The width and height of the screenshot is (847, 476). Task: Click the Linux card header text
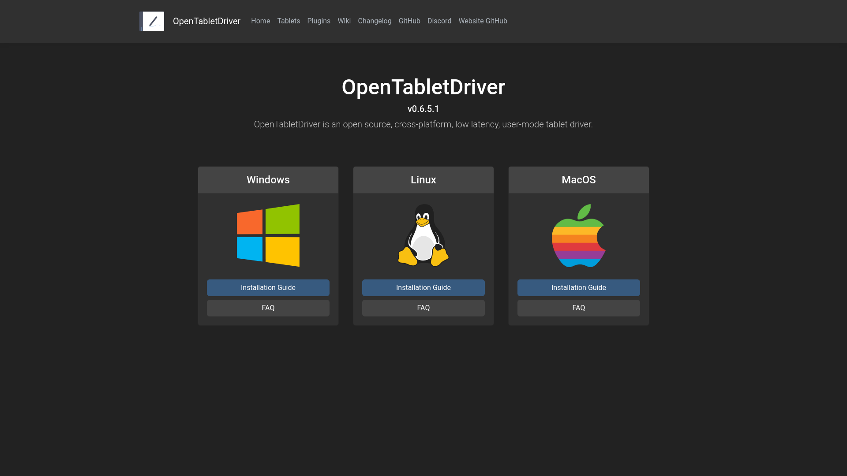[423, 180]
